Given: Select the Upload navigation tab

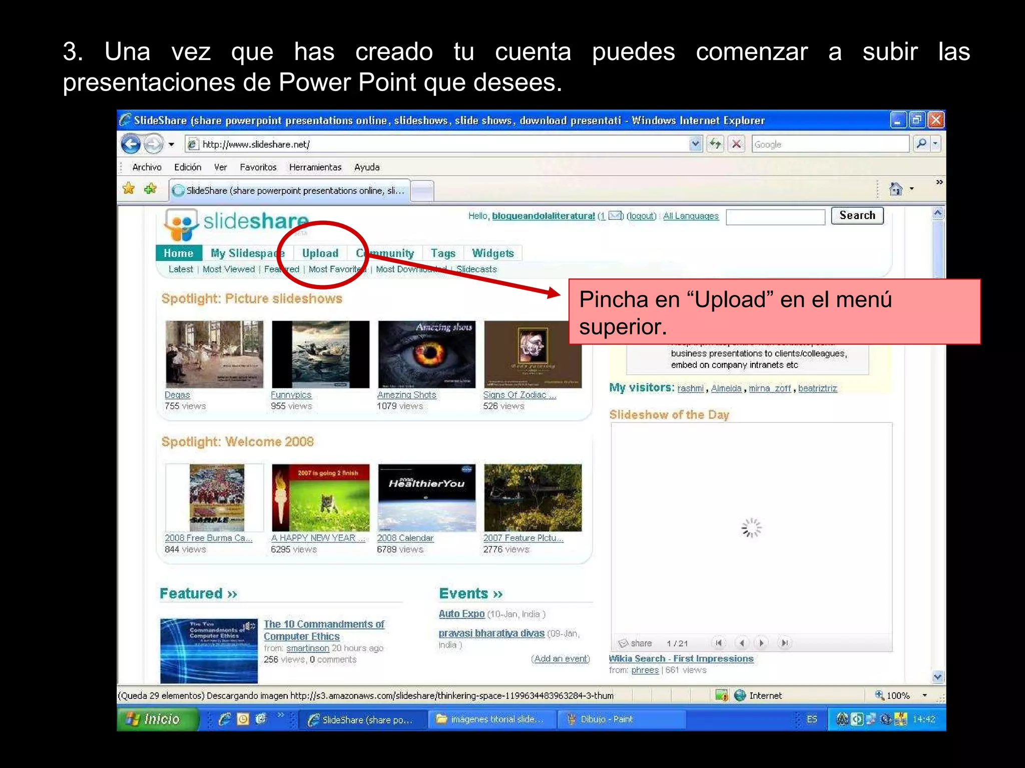Looking at the screenshot, I should (x=320, y=253).
